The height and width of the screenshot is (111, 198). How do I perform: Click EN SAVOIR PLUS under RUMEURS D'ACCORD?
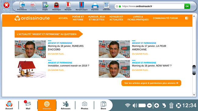[57, 54]
